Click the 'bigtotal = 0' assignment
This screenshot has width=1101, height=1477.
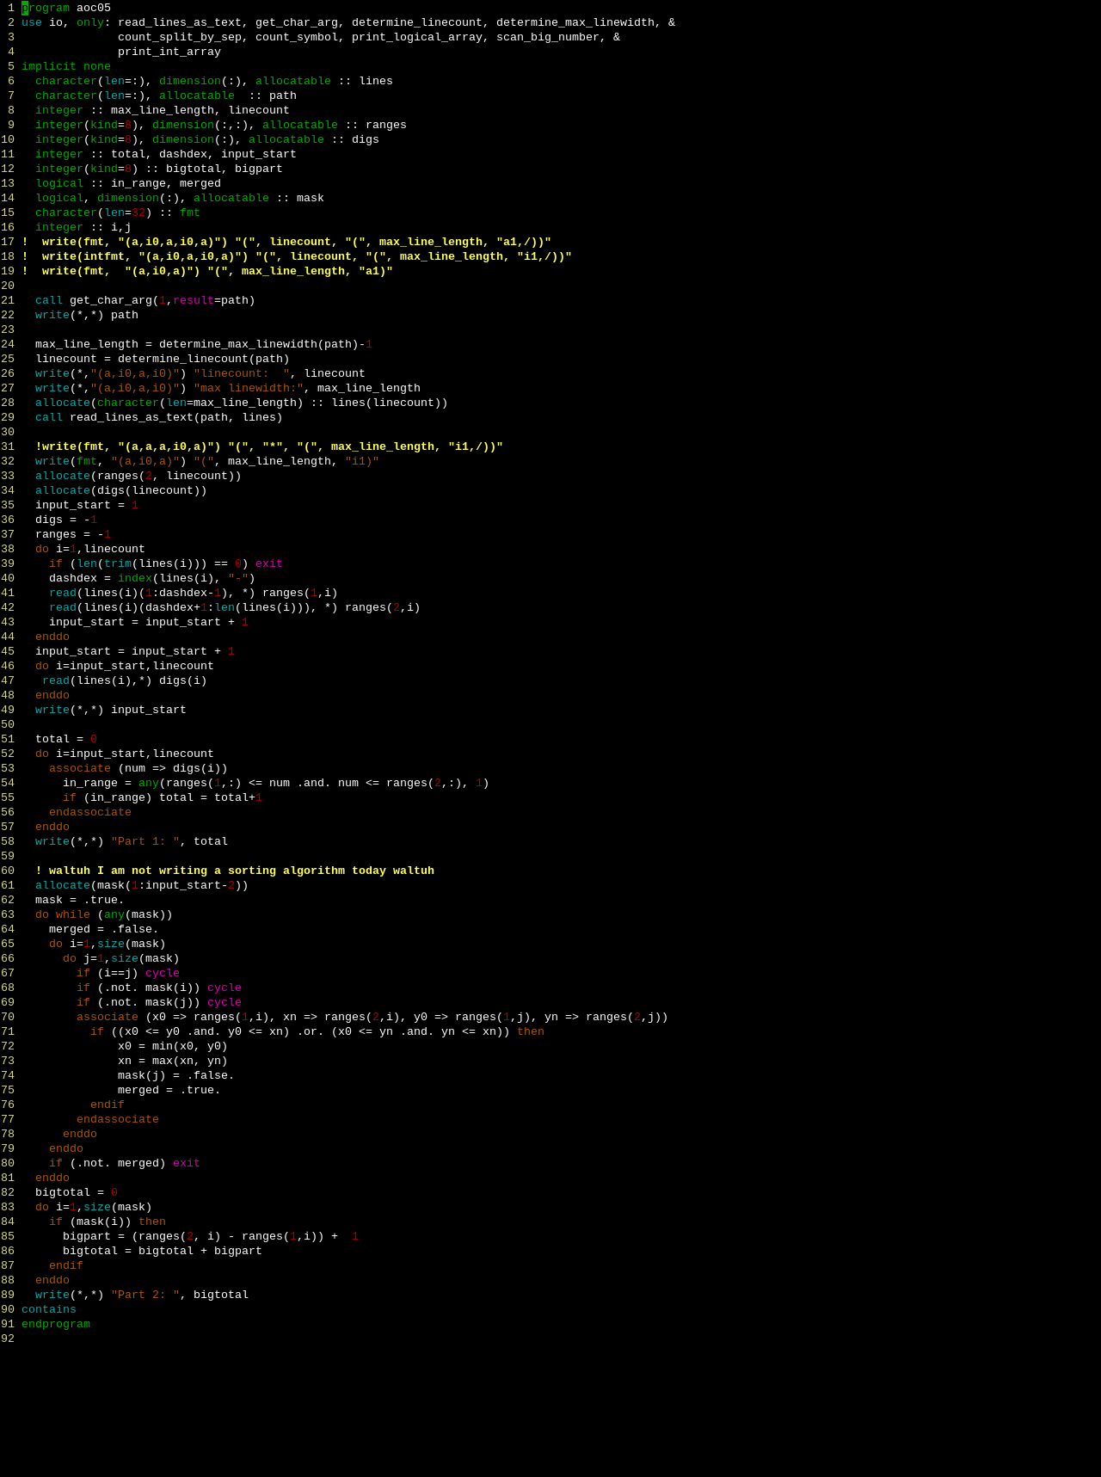click(77, 1192)
